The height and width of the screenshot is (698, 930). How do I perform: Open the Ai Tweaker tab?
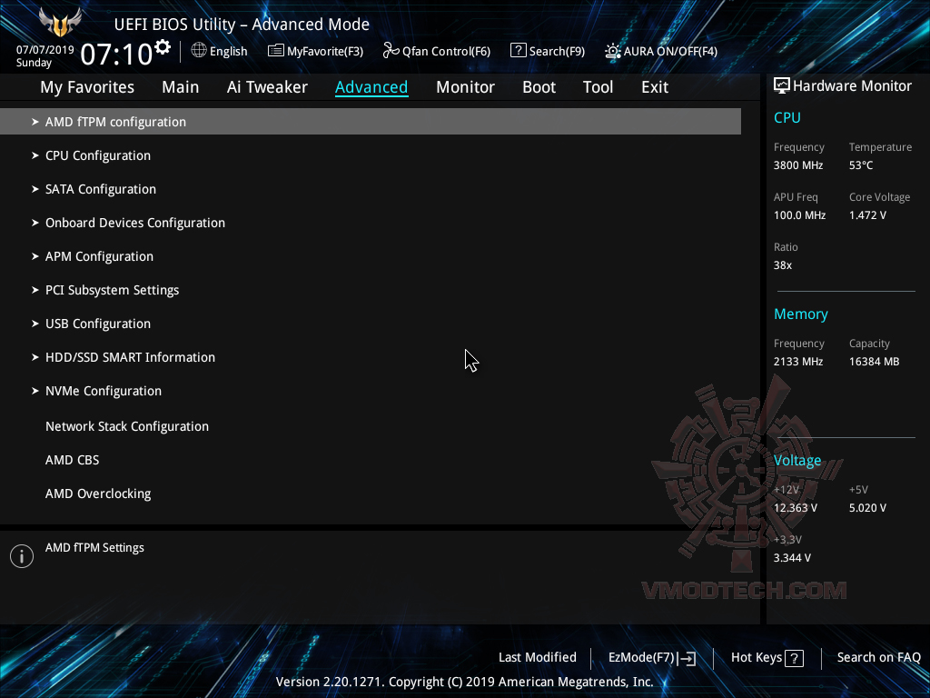coord(267,87)
